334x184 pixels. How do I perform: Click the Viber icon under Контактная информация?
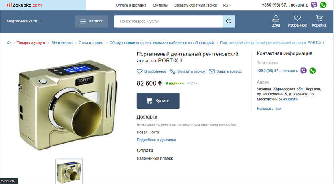pyautogui.click(x=303, y=71)
